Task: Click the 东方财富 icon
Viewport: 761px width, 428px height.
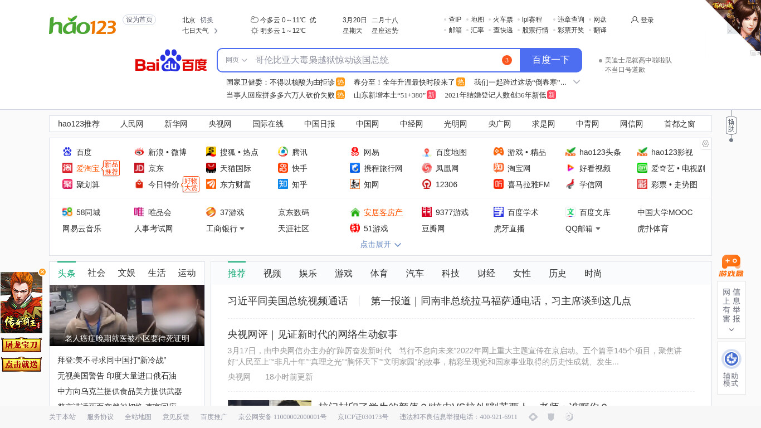Action: coord(211,184)
